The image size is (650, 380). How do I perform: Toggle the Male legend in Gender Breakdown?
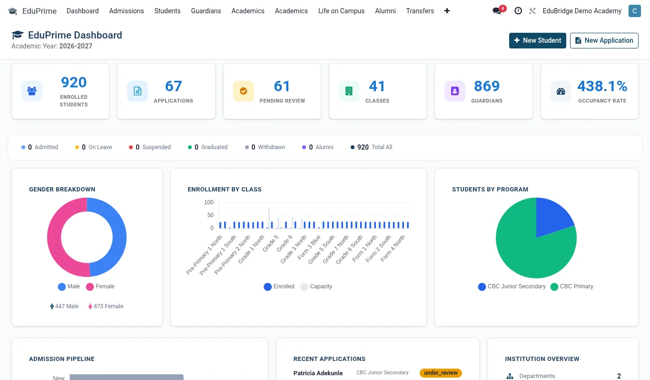pyautogui.click(x=69, y=286)
